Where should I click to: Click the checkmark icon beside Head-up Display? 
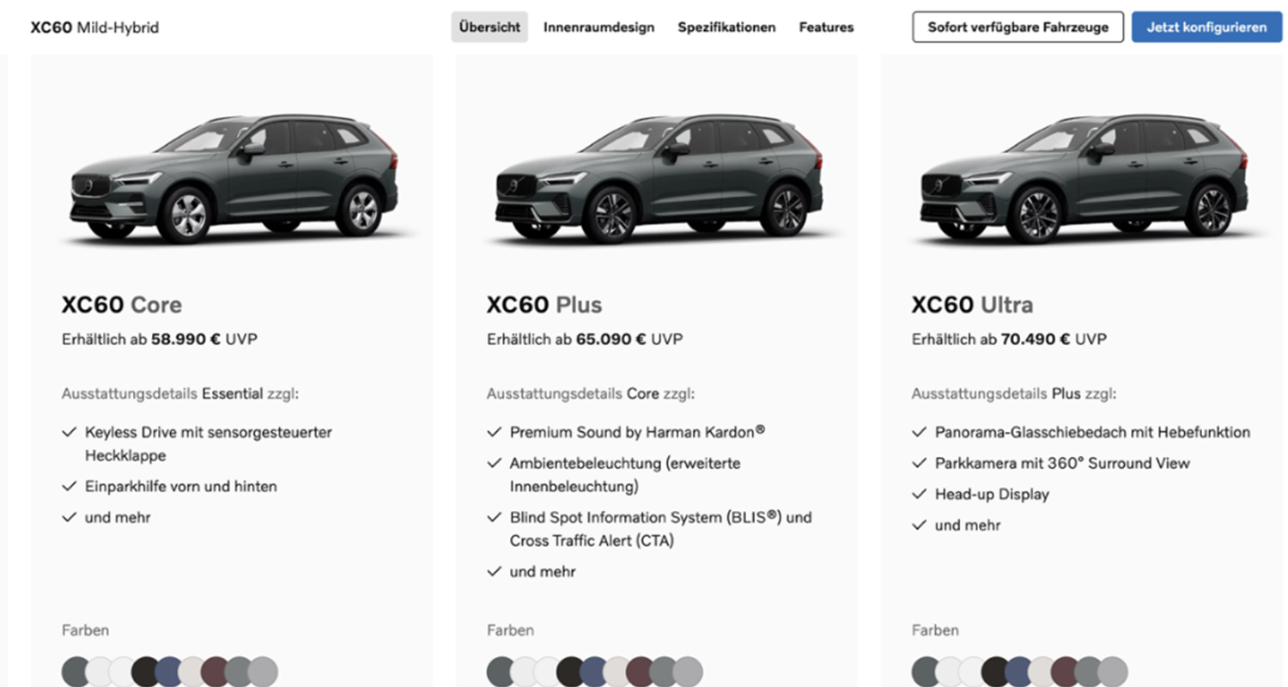pyautogui.click(x=920, y=495)
